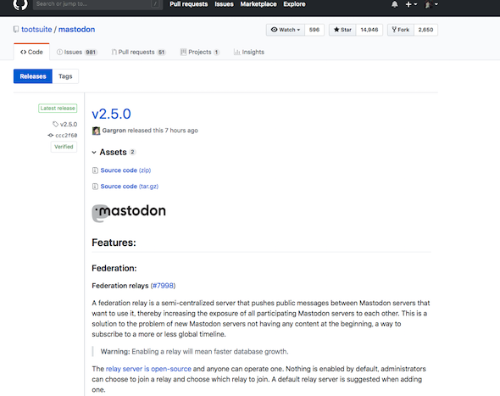Click the v2.5.0 tag icon in sidebar
Screen dimensions: 500x396
[x=55, y=124]
